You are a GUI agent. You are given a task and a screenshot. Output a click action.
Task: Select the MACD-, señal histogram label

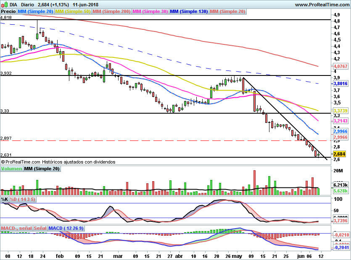coord(16,228)
